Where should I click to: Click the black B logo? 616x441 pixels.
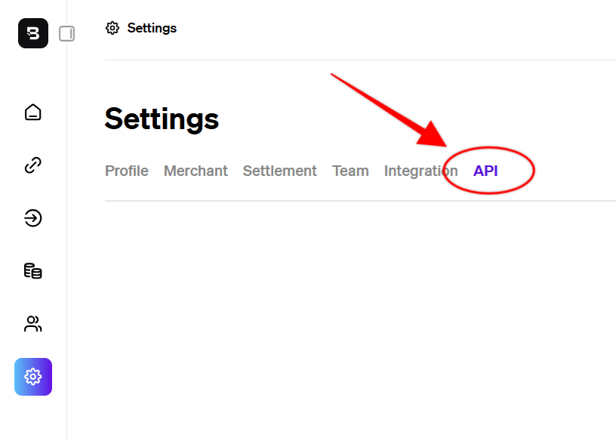(x=33, y=33)
